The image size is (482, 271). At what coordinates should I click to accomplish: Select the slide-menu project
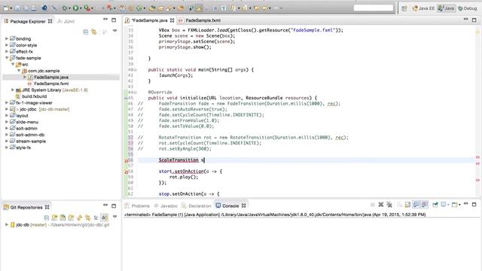pyautogui.click(x=24, y=122)
